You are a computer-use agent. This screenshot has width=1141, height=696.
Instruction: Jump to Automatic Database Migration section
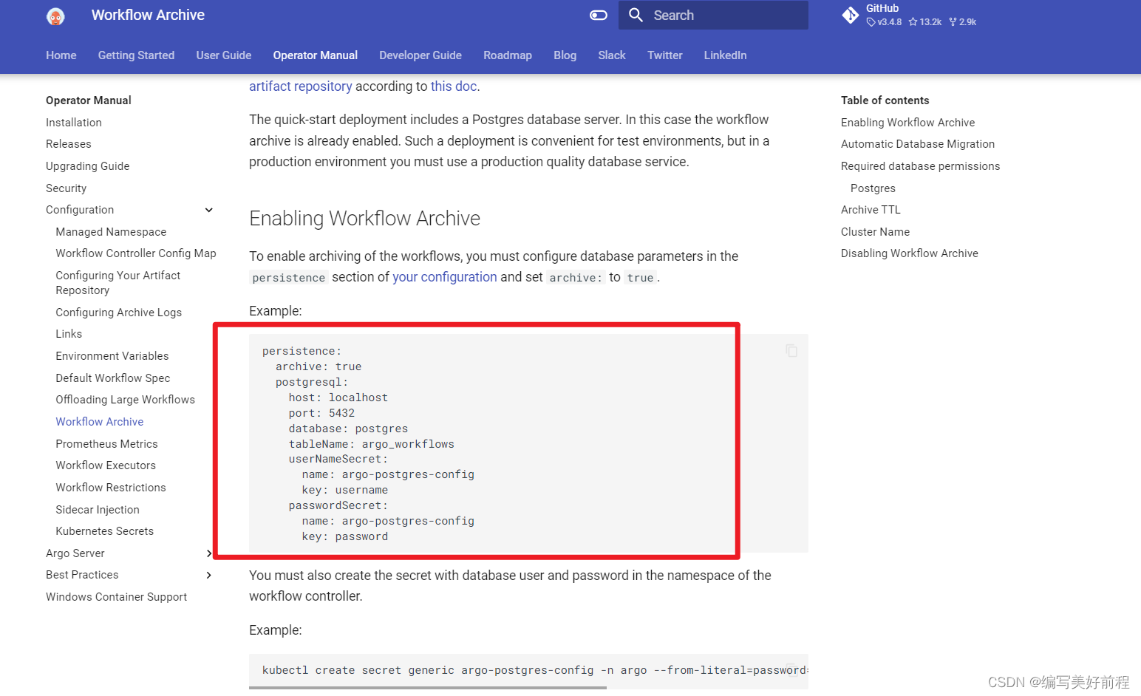pos(918,144)
